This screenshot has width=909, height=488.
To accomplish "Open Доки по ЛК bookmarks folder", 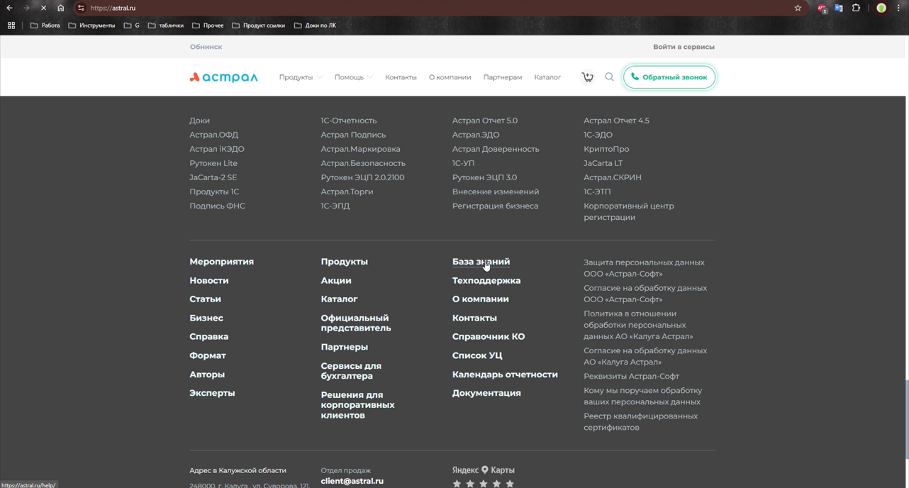I will (x=315, y=26).
